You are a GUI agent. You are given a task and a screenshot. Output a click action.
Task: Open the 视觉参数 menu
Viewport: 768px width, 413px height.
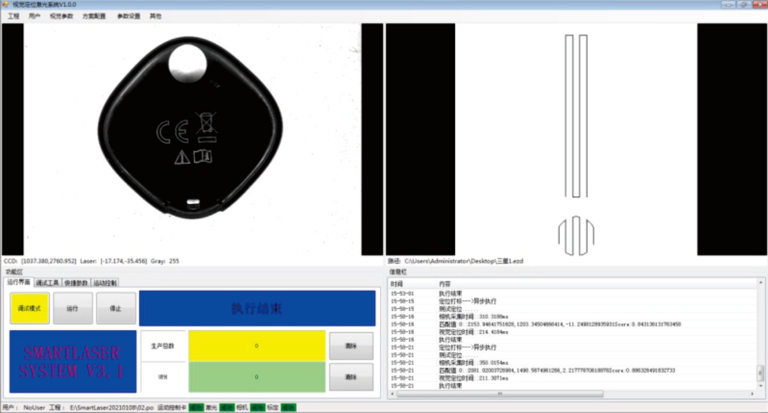click(x=61, y=16)
